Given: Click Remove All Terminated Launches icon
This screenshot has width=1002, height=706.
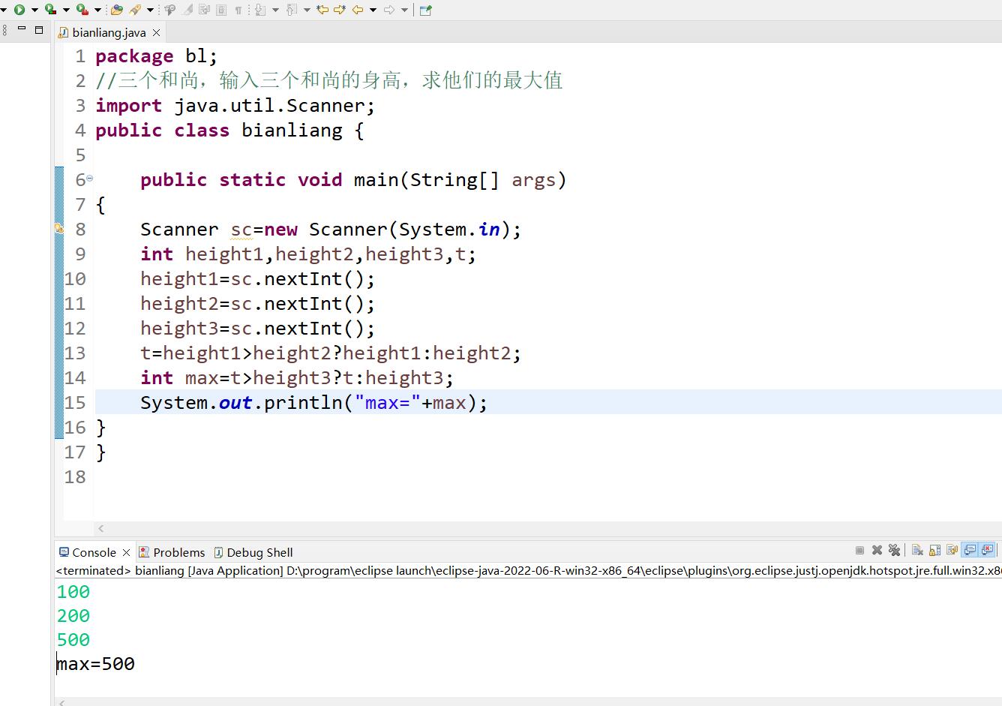Looking at the screenshot, I should tap(894, 550).
